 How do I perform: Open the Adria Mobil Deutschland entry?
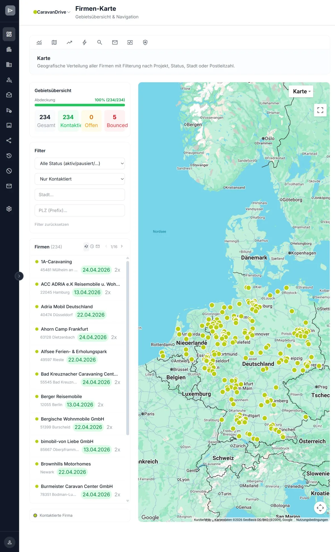tap(78, 311)
